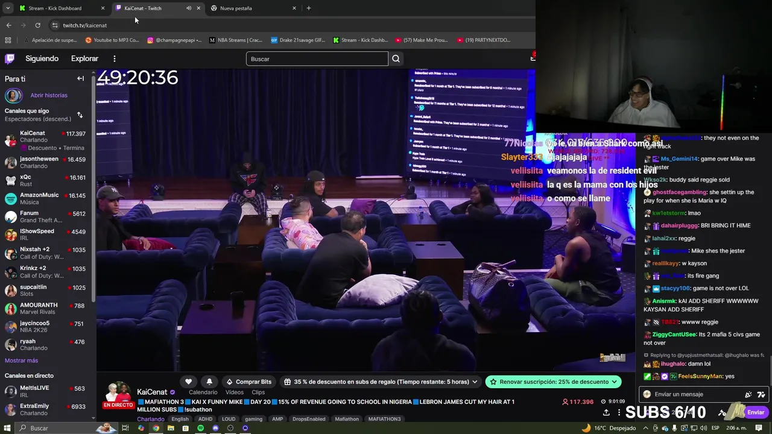Send chat message with Enviar button

tap(756, 412)
